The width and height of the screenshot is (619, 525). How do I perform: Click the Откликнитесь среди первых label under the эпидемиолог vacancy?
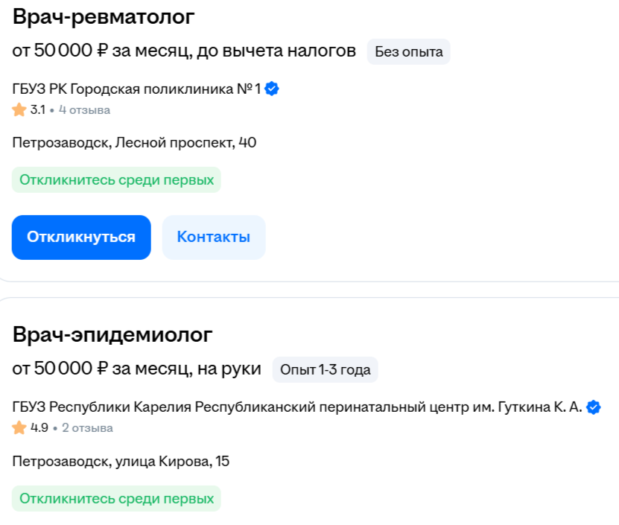pos(116,498)
